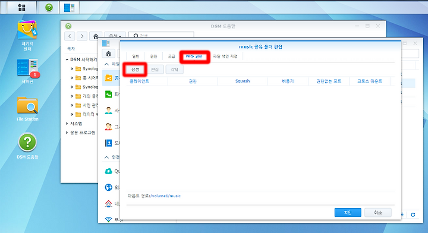Click the 클라이언트 column header
This screenshot has height=233, width=428.
147,81
